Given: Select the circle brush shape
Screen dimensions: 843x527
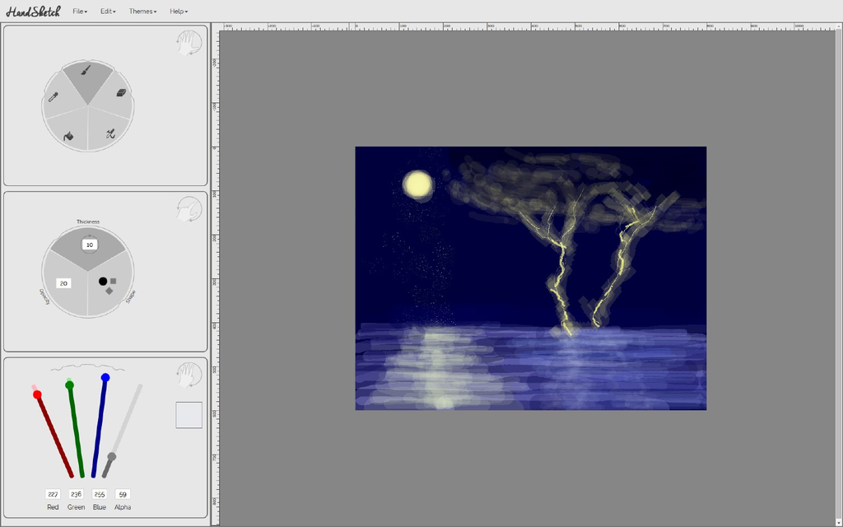Looking at the screenshot, I should point(103,281).
